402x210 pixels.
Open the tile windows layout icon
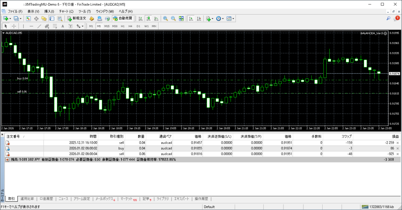[181, 18]
